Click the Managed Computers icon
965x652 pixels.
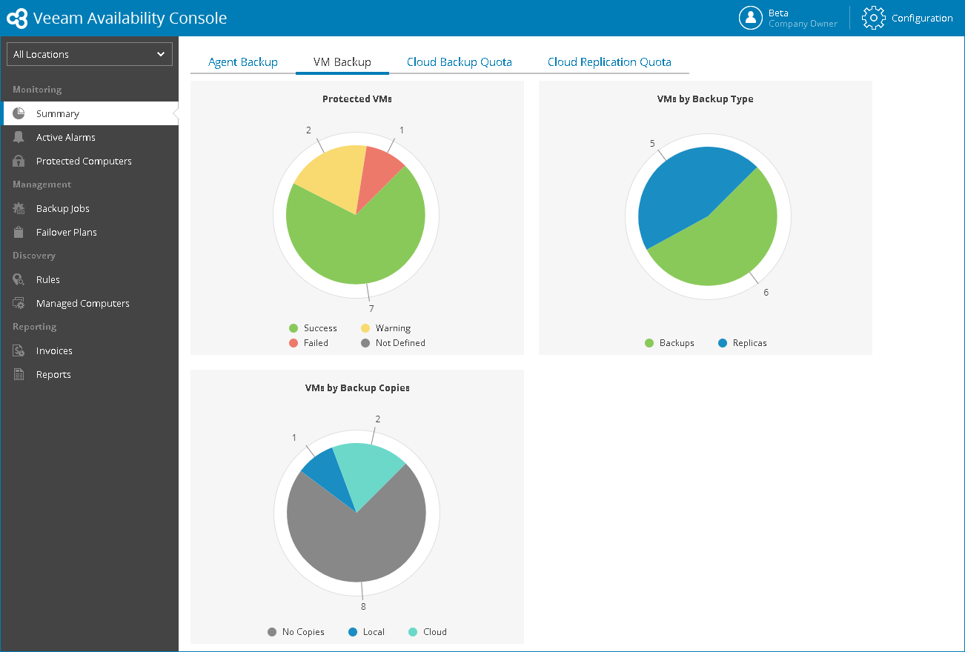19,303
